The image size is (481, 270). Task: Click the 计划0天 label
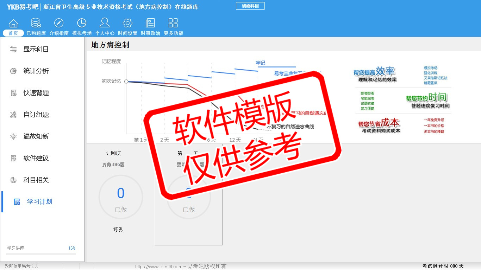click(114, 154)
